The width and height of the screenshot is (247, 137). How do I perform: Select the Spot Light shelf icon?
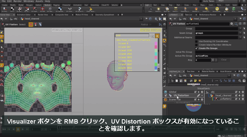pos(167,10)
